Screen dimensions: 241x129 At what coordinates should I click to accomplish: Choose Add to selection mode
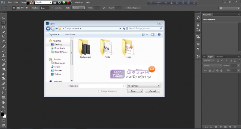point(18,8)
